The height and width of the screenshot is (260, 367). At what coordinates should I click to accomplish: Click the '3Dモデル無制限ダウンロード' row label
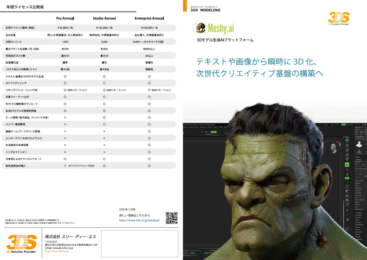pos(21,104)
